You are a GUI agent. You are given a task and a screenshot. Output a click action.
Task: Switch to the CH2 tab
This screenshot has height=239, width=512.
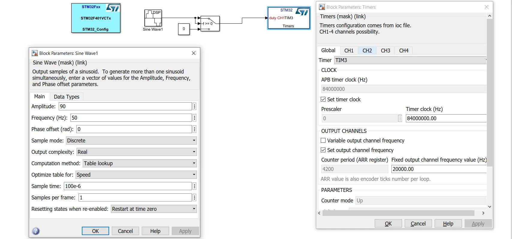point(367,51)
